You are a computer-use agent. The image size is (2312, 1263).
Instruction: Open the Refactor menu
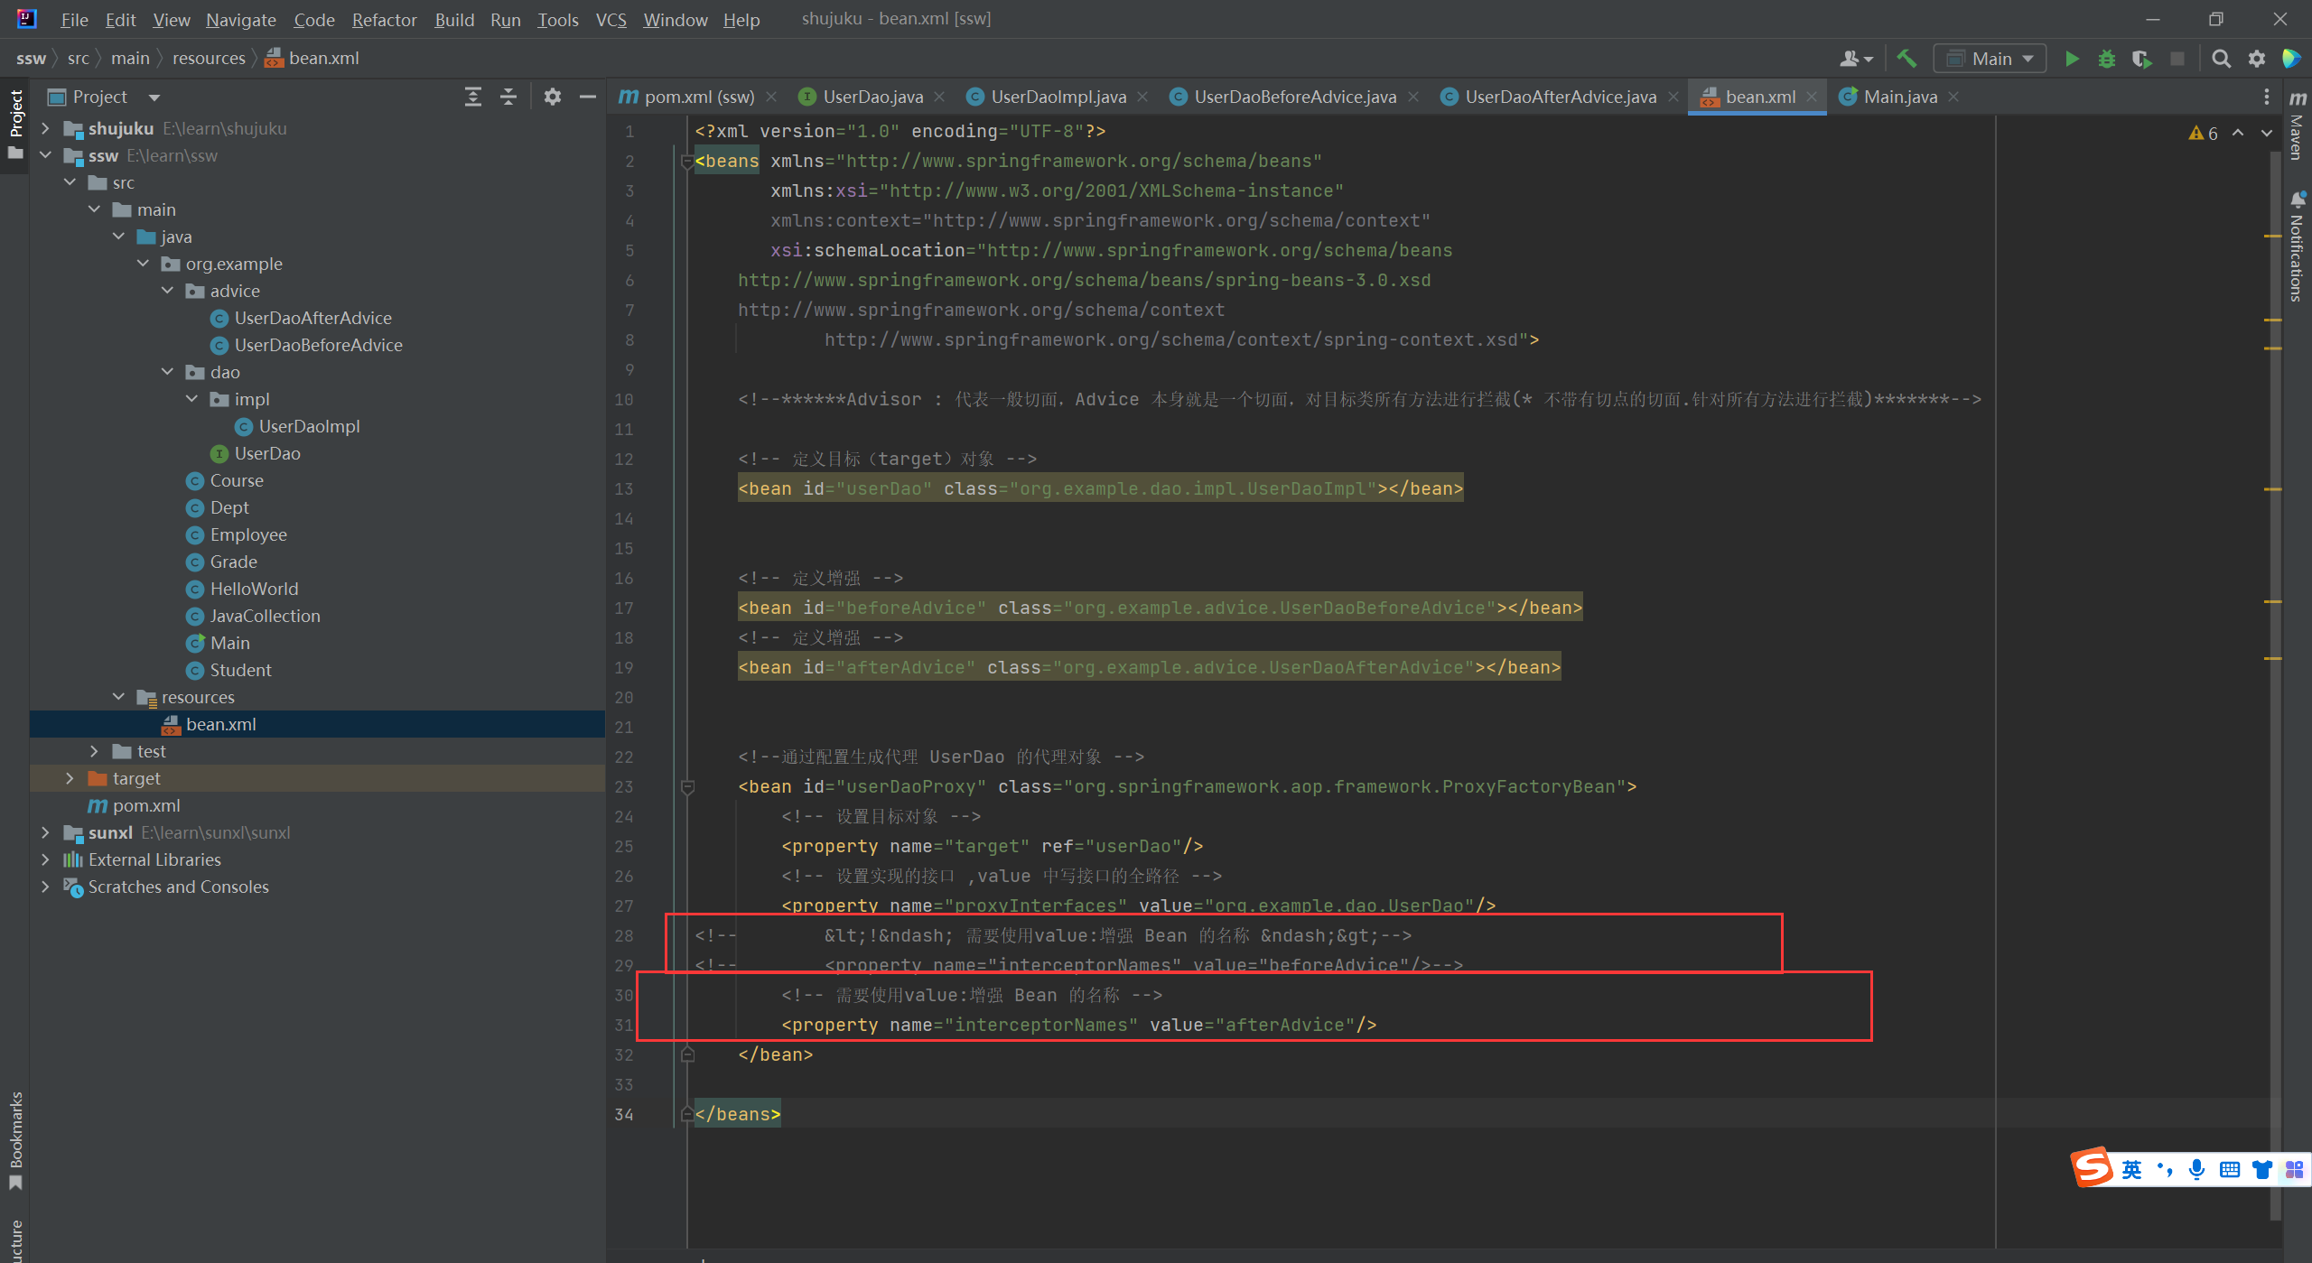click(384, 19)
